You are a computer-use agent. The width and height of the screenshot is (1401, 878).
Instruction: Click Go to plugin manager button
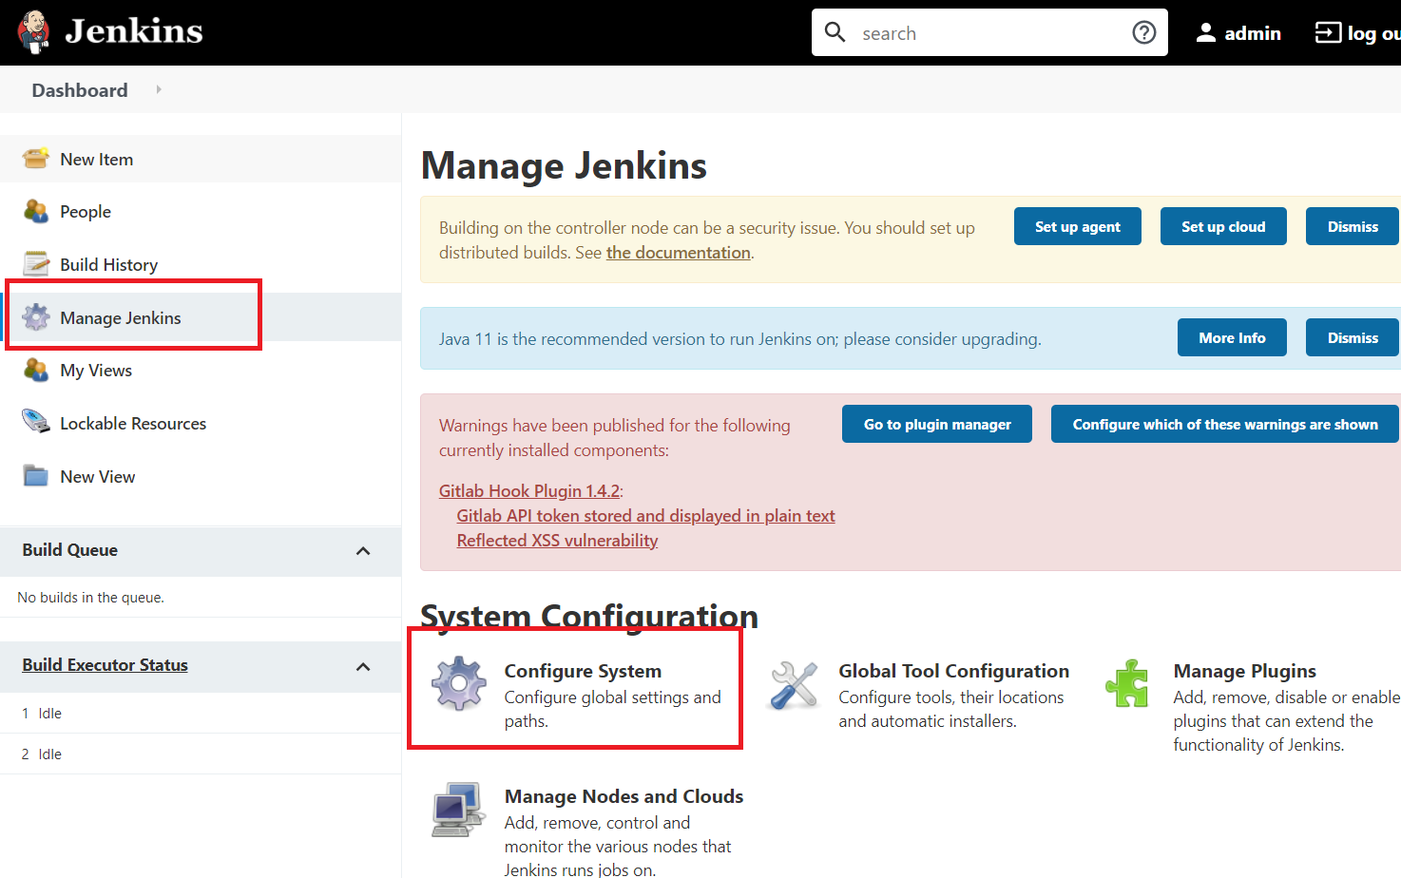point(937,424)
